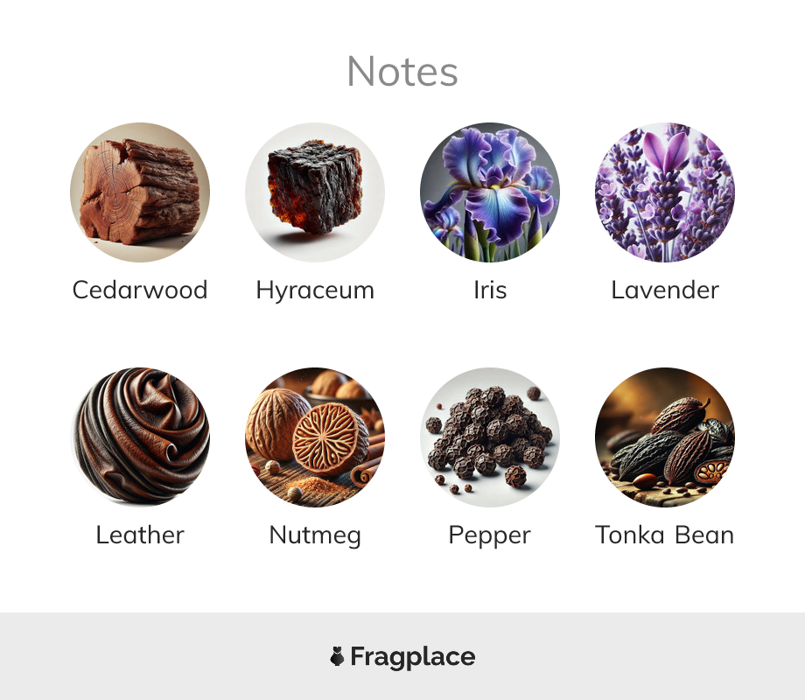Click the Tonka Bean image

665,437
